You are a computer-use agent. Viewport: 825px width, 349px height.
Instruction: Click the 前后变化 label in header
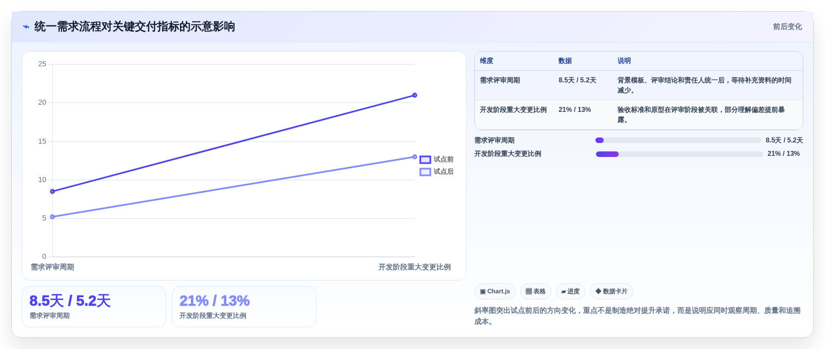tap(787, 27)
